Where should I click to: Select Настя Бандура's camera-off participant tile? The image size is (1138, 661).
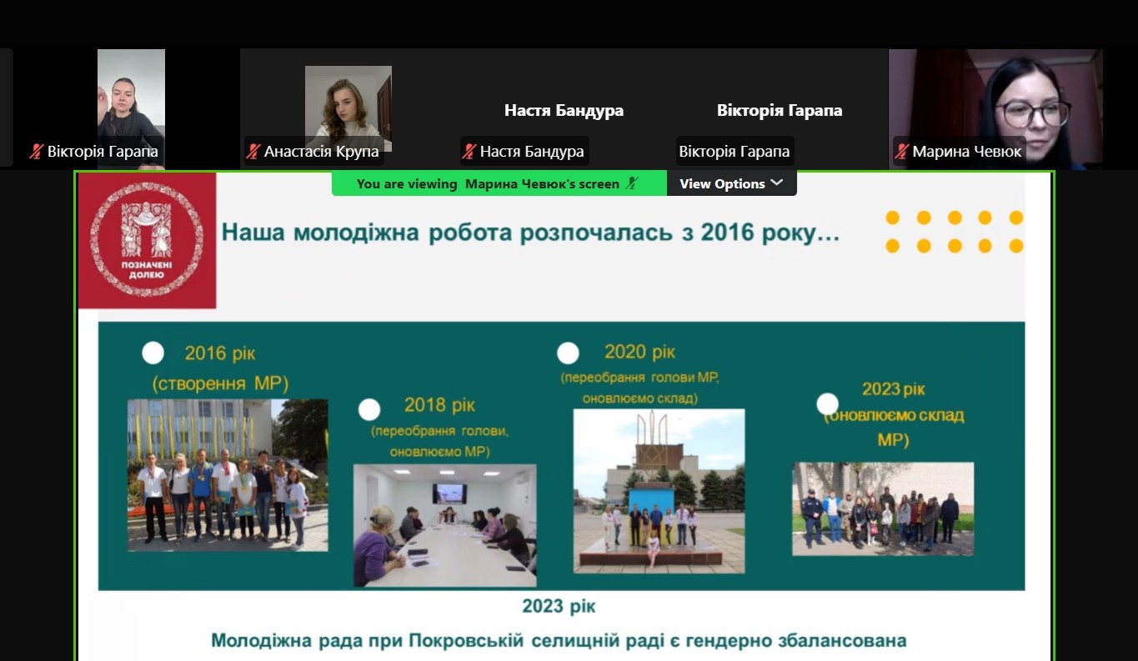coord(564,110)
